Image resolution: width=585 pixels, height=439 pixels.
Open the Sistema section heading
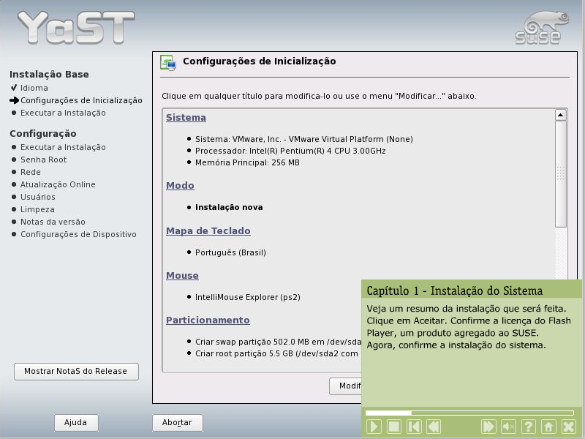(x=186, y=118)
